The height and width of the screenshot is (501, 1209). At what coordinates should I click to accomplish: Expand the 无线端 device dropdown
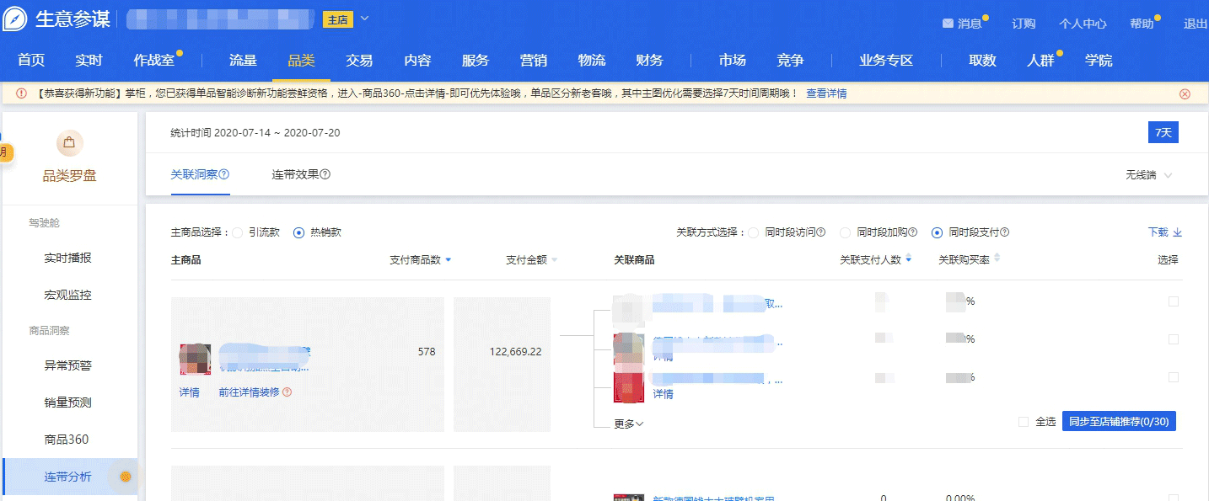click(1149, 175)
